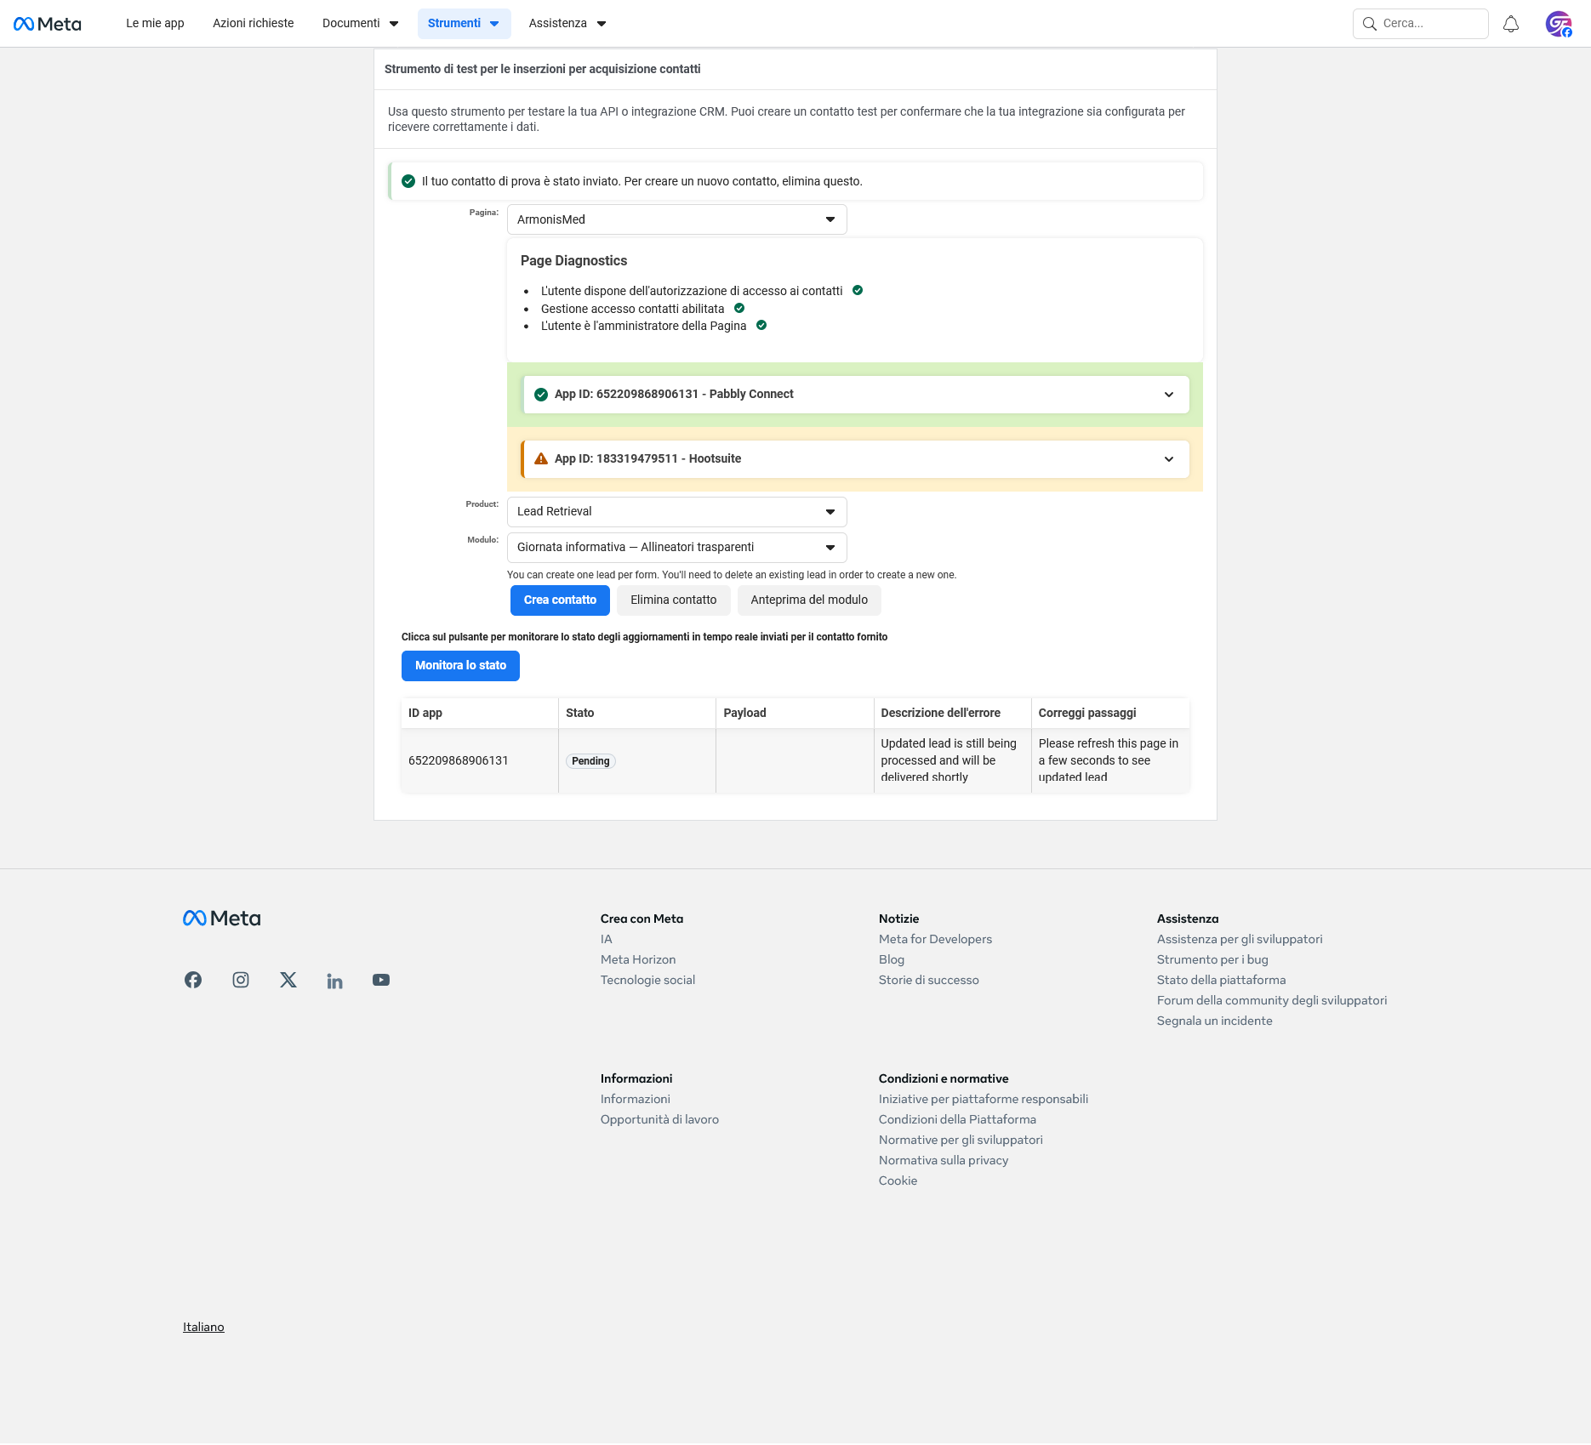This screenshot has height=1445, width=1591.
Task: Click the 'Page Diagnostics' heading
Action: point(574,261)
